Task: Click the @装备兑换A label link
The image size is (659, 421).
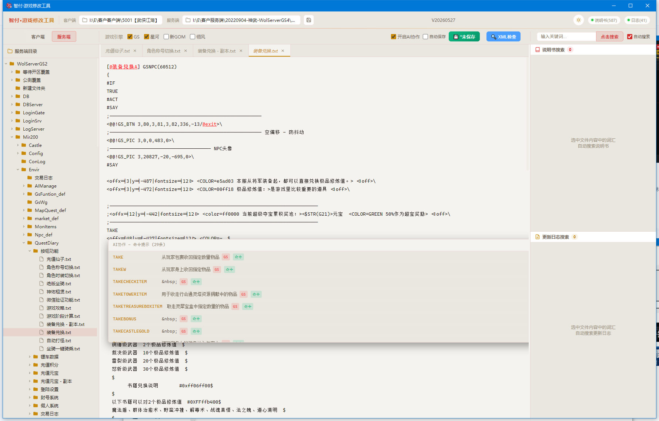Action: 123,67
